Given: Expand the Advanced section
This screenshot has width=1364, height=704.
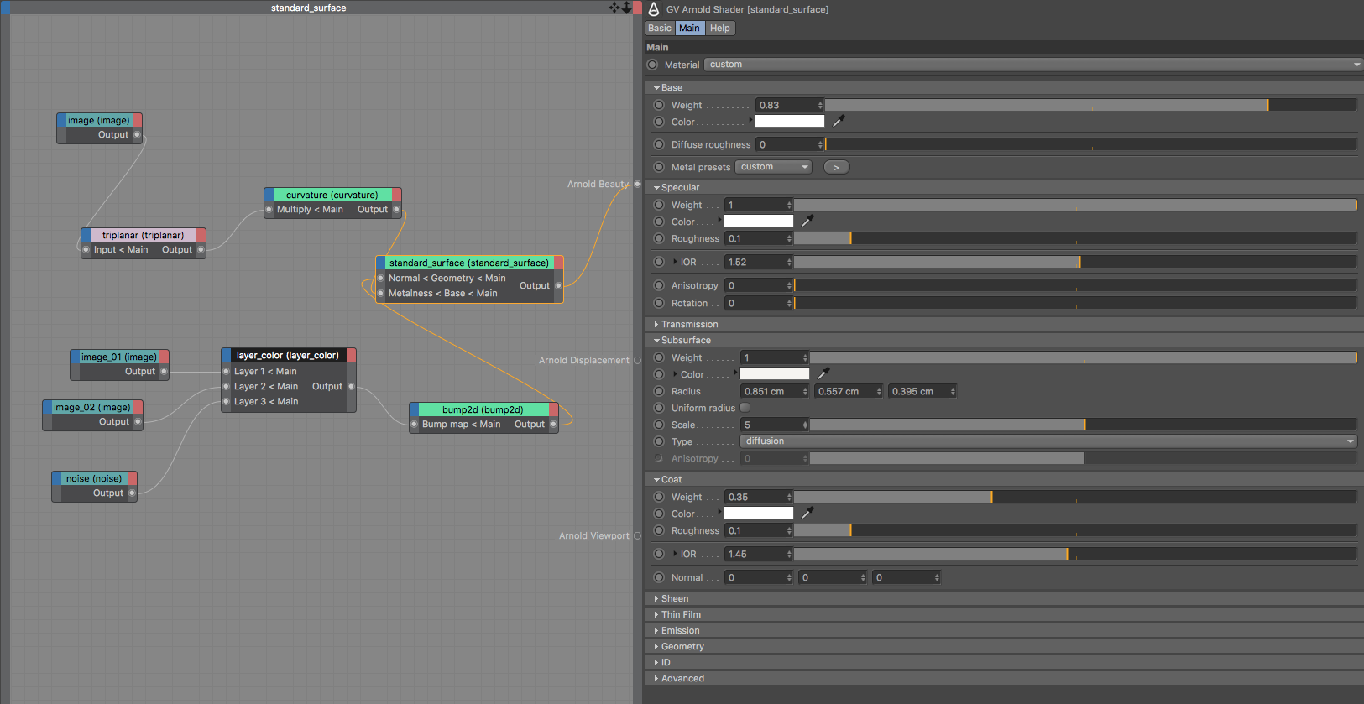Looking at the screenshot, I should tap(656, 678).
